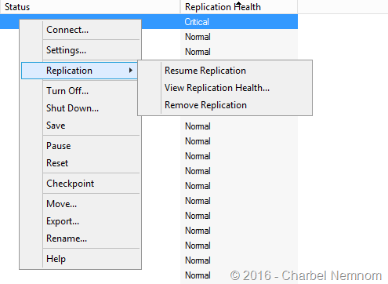
Task: Expand the Replication submenu arrow
Action: (x=131, y=71)
